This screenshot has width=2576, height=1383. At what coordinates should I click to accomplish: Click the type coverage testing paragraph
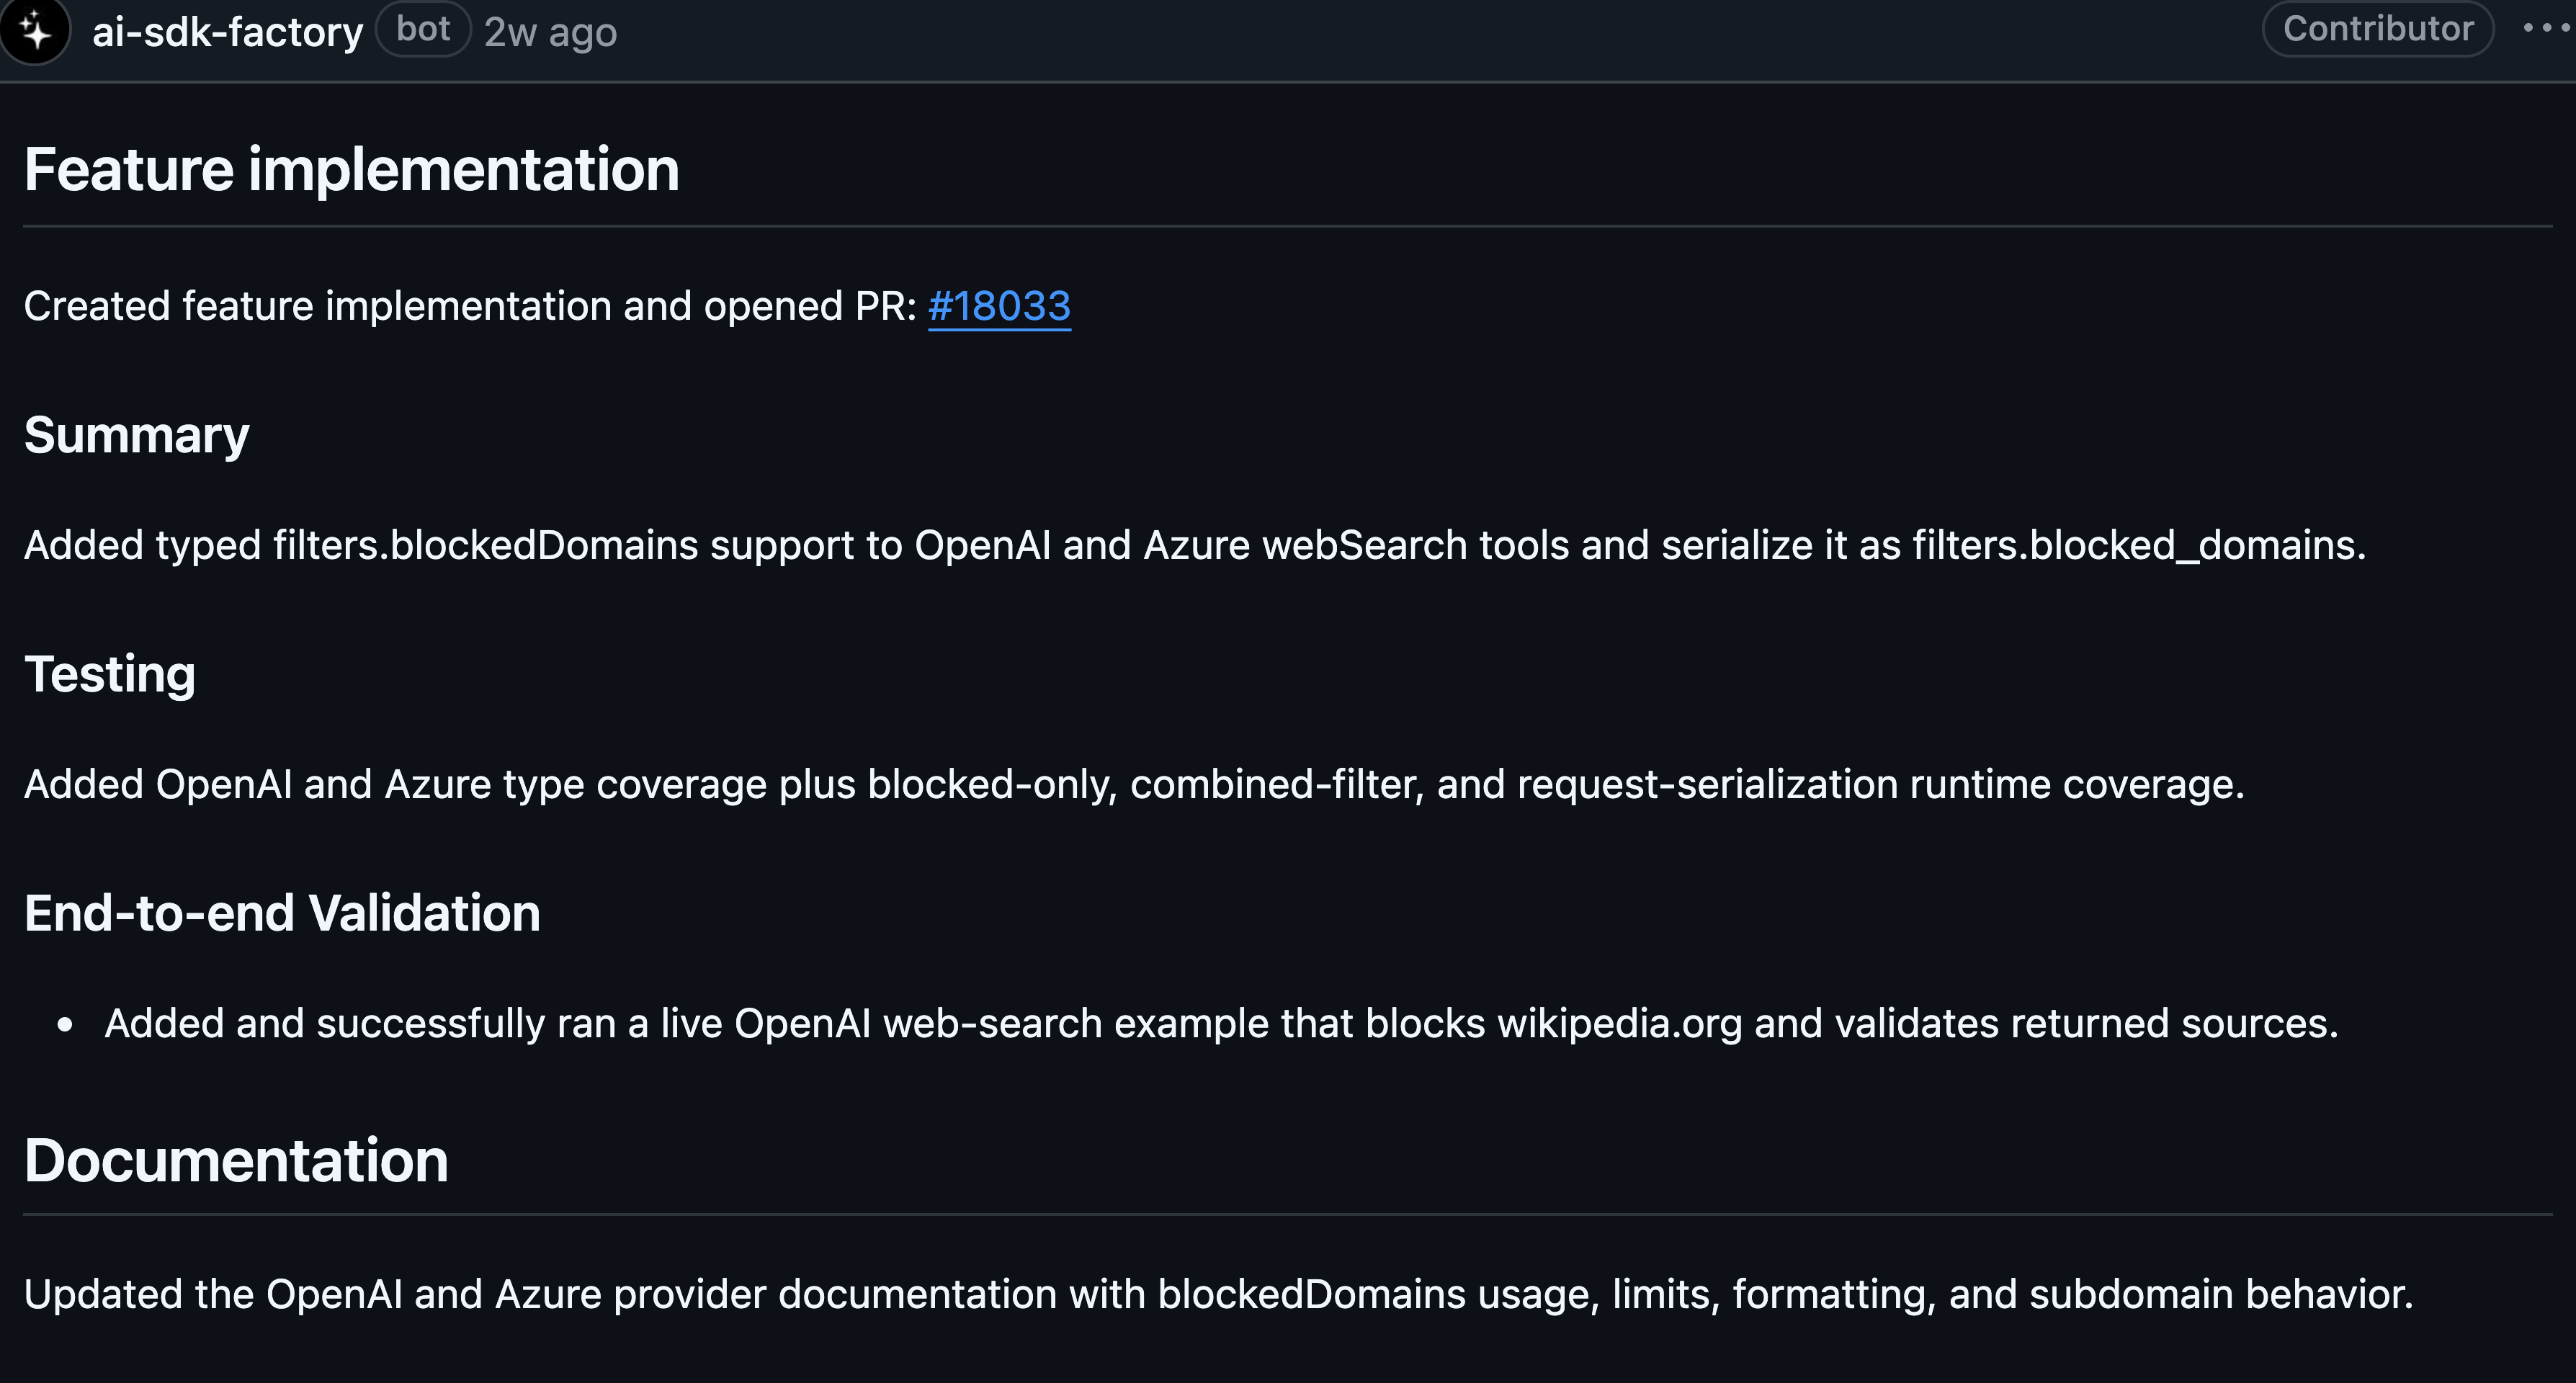[1134, 784]
